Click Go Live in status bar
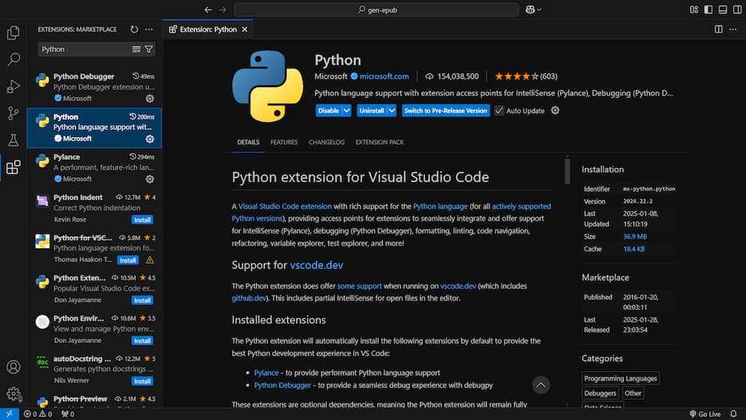 coord(705,414)
